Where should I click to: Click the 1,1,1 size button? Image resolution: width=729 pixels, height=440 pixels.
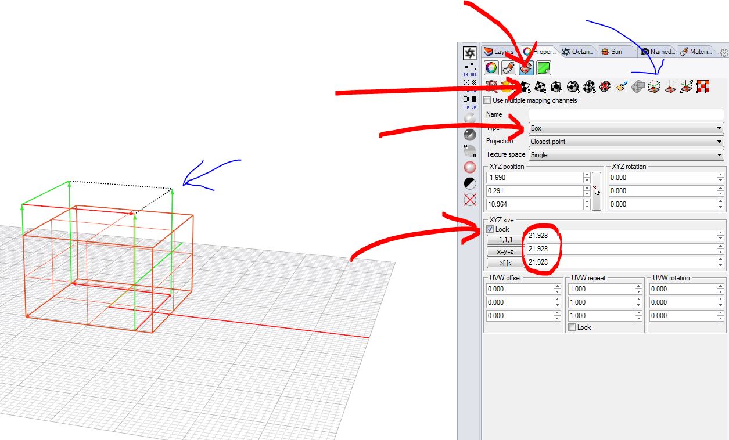[505, 239]
